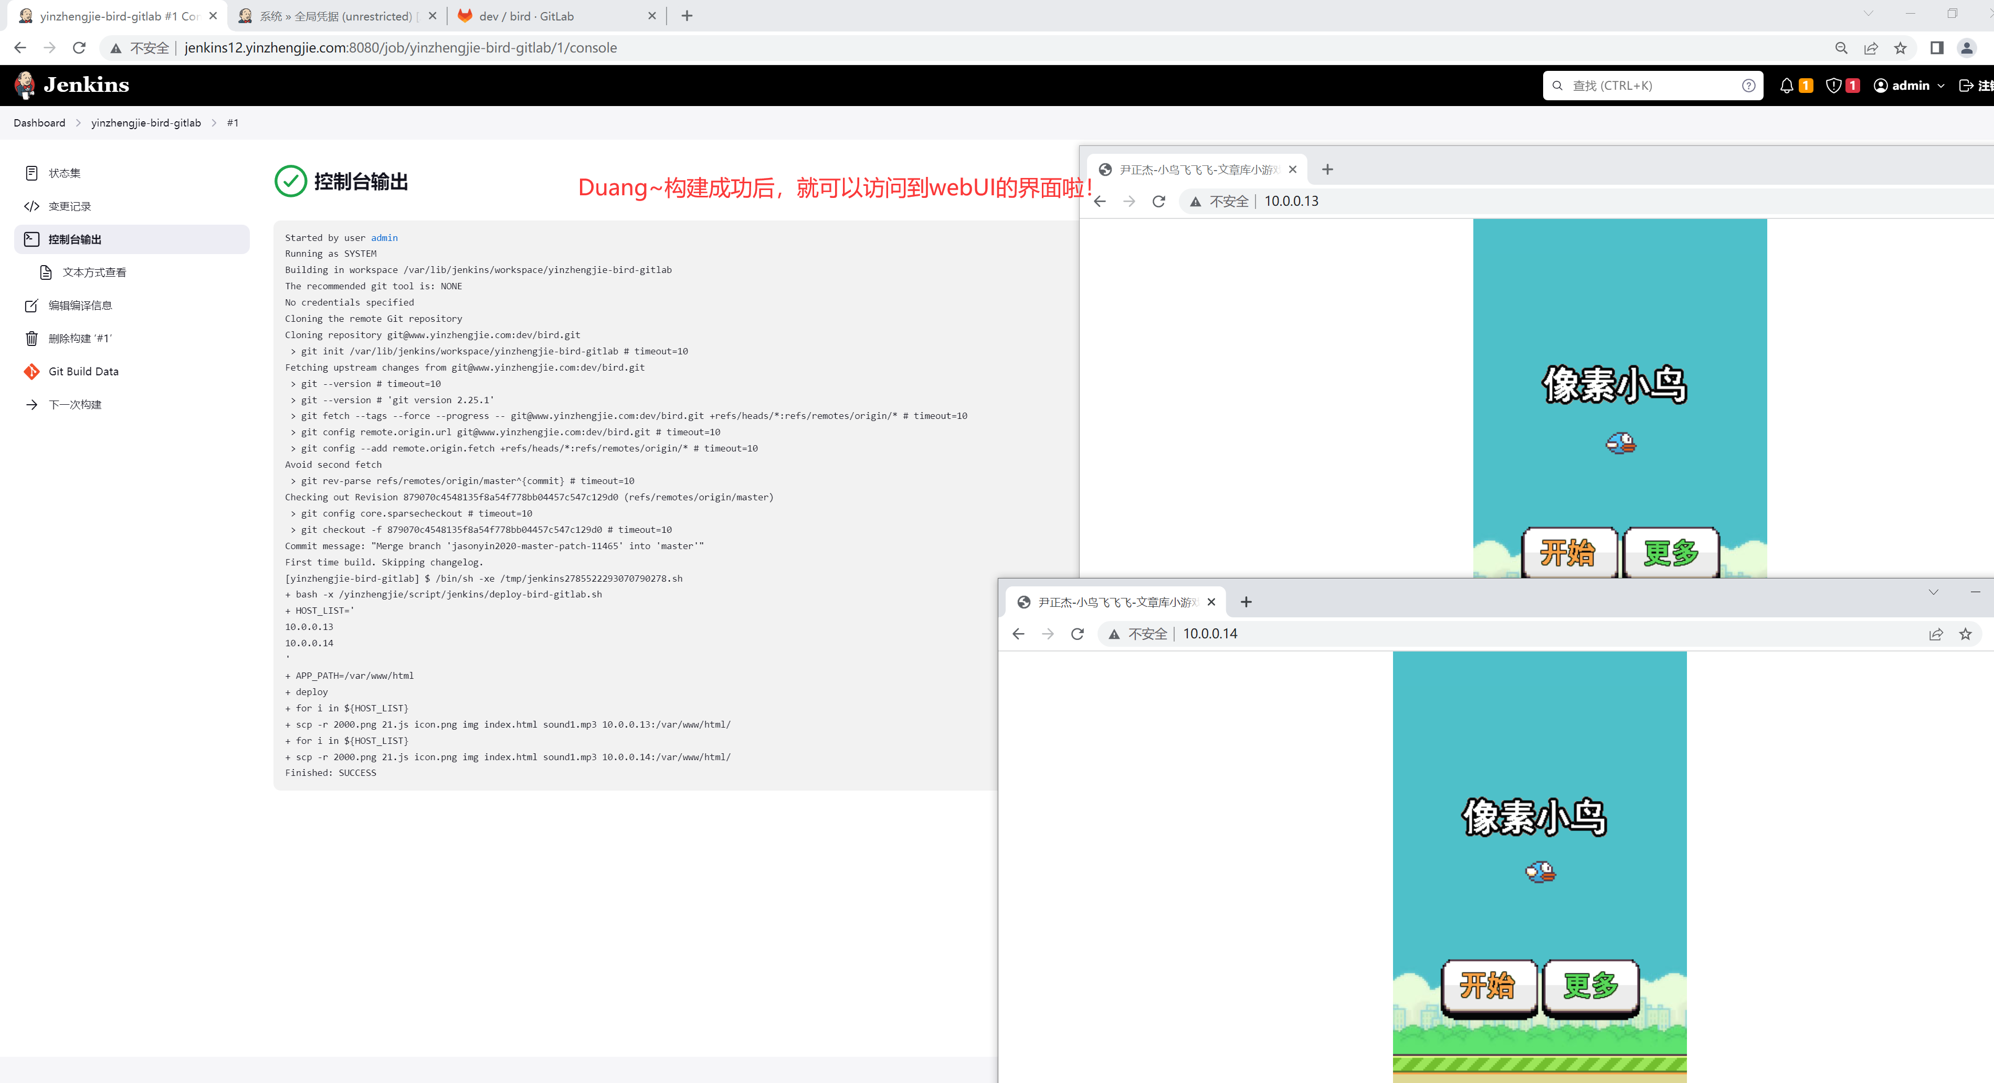The width and height of the screenshot is (1994, 1083).
Task: Expand yinzhengjie-bird-gitlab breadcrumb chevron
Action: click(215, 123)
